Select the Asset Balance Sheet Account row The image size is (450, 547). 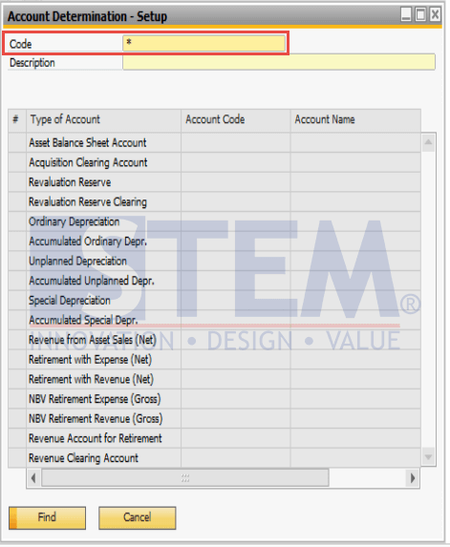point(214,142)
